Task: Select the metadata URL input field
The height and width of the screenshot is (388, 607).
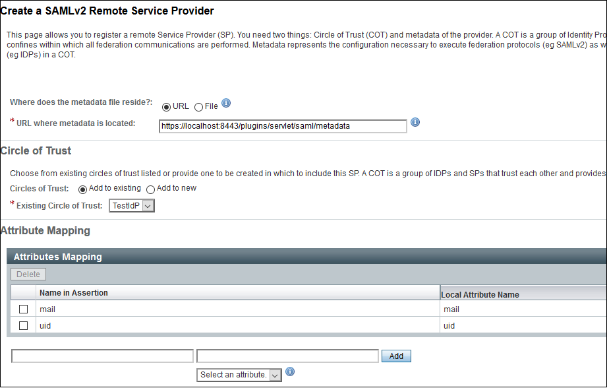Action: 283,125
